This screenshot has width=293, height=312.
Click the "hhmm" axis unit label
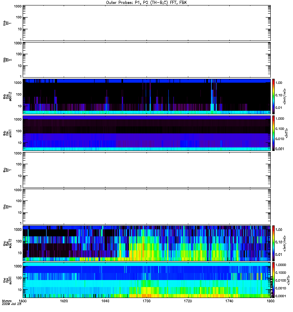click(x=7, y=301)
